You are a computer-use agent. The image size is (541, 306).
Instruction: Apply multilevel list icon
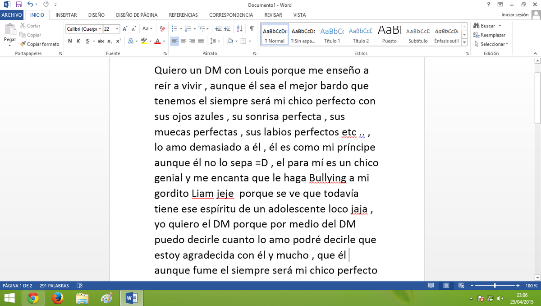pos(202,28)
